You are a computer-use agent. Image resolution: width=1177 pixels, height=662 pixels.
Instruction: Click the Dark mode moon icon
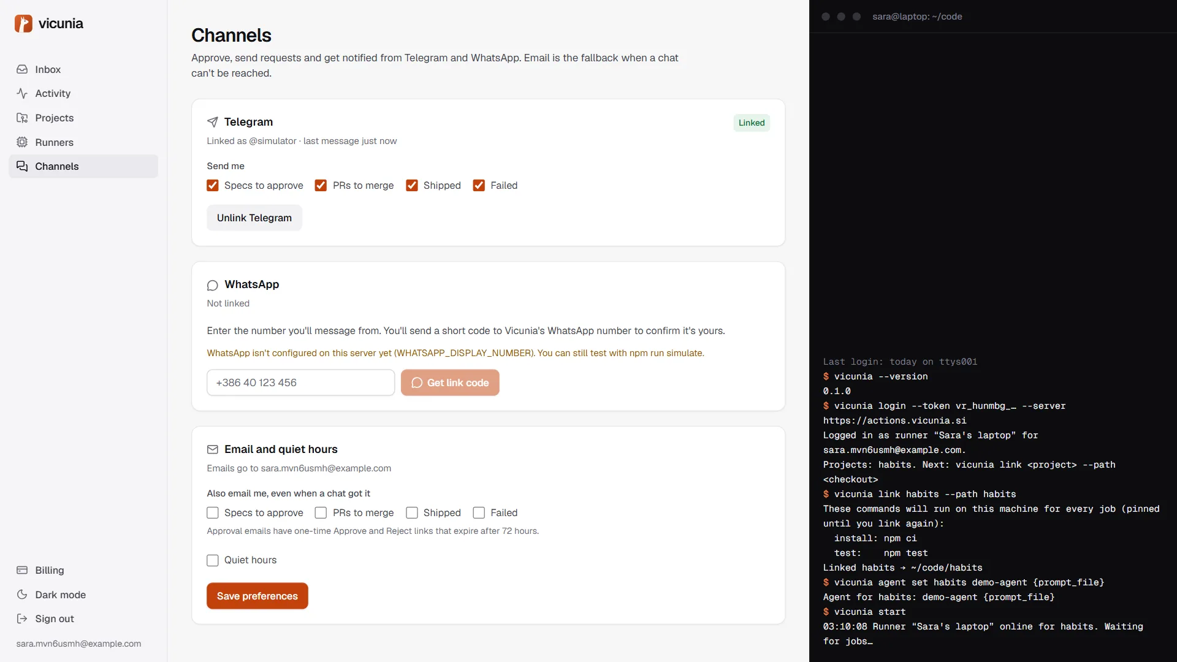pyautogui.click(x=22, y=595)
